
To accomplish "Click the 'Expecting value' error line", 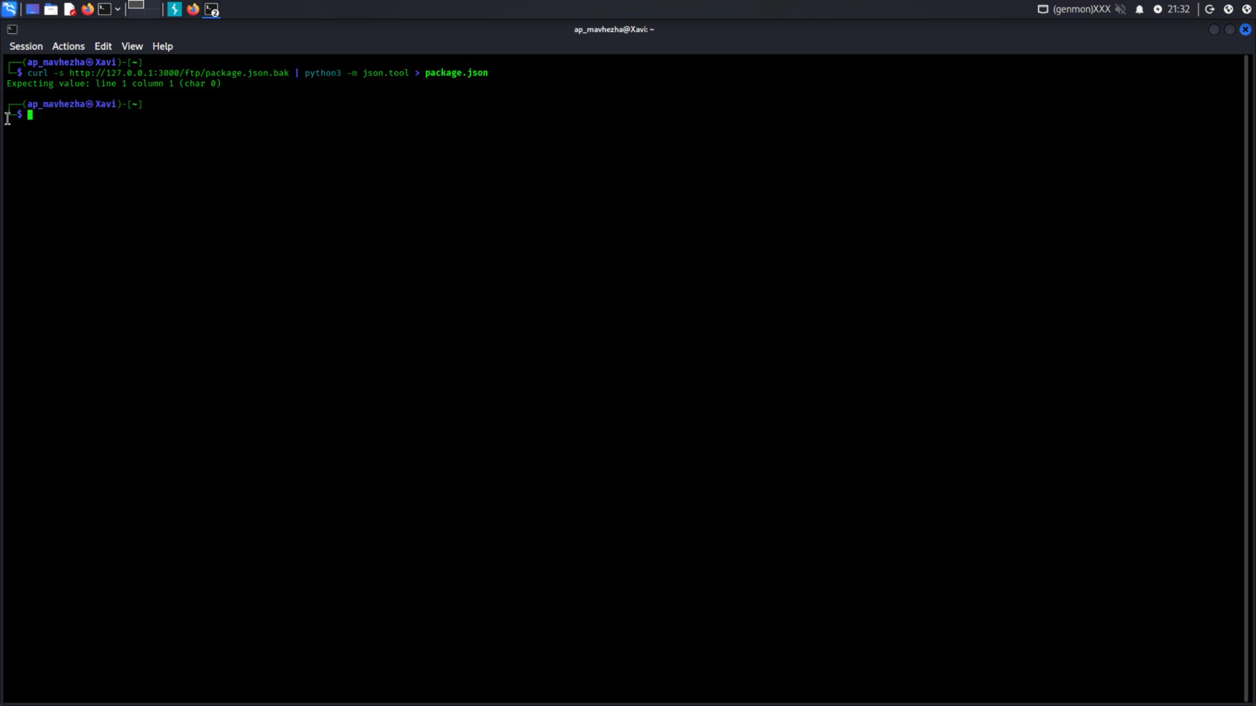I will (x=114, y=83).
